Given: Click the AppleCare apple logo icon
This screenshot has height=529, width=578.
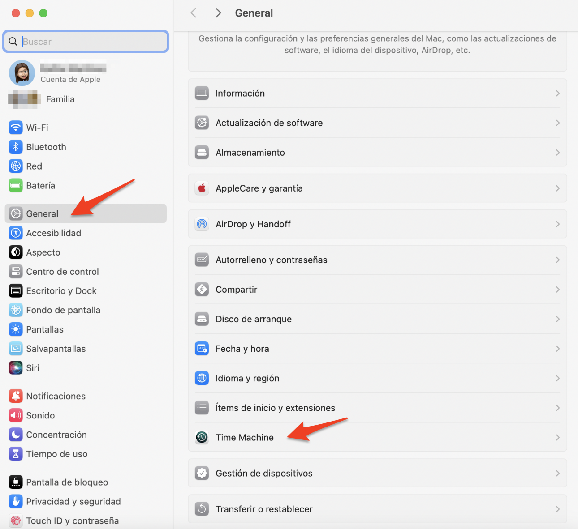Looking at the screenshot, I should (202, 188).
